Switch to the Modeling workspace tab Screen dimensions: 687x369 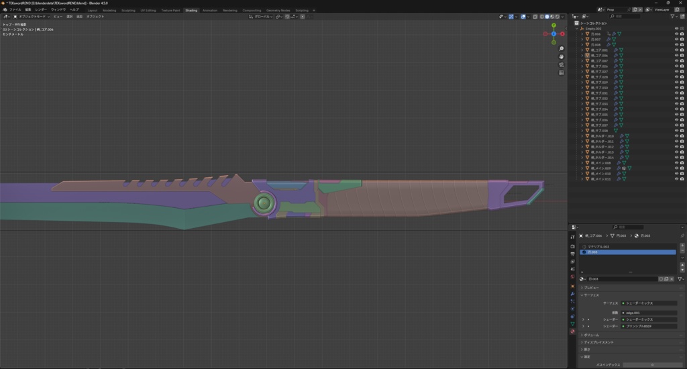point(109,11)
